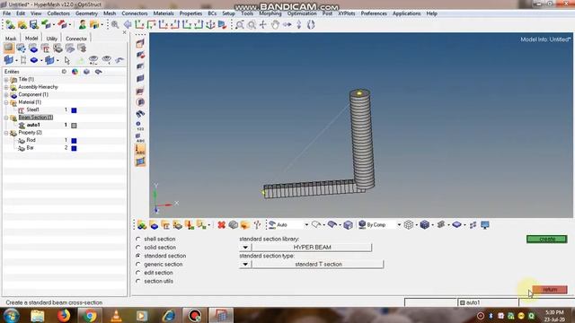
Task: Open the Geometry menu
Action: [86, 13]
